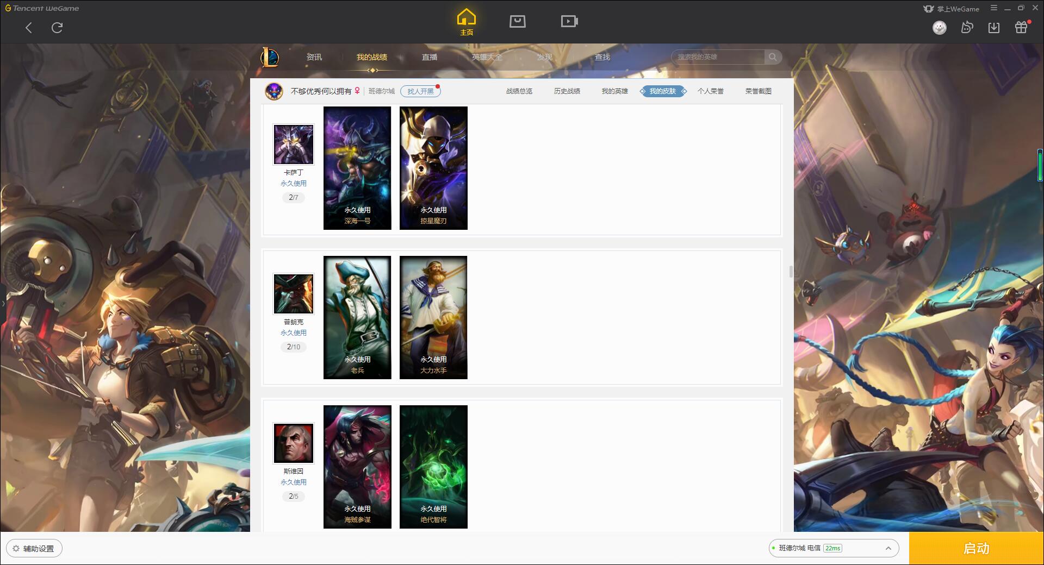Open the 掠星魔刃 skin card
The width and height of the screenshot is (1044, 565).
click(433, 168)
